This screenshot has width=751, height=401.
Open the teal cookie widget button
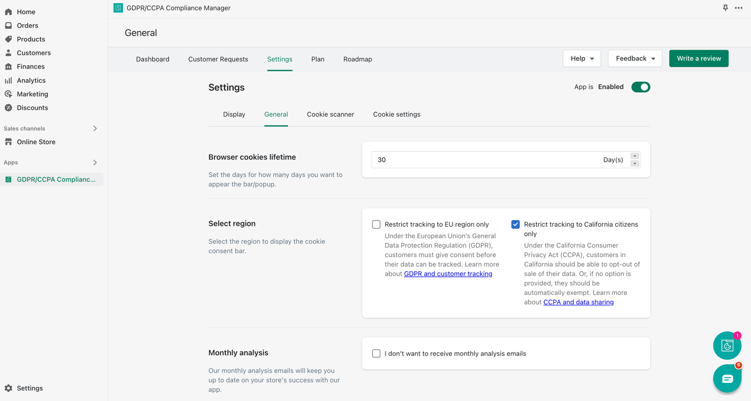727,345
